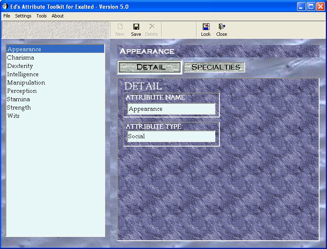Click the Close door icon
Viewport: 327px width, 249px height.
pos(222,27)
